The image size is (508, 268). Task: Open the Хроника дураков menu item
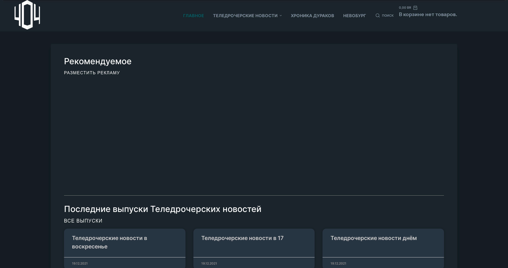[312, 16]
